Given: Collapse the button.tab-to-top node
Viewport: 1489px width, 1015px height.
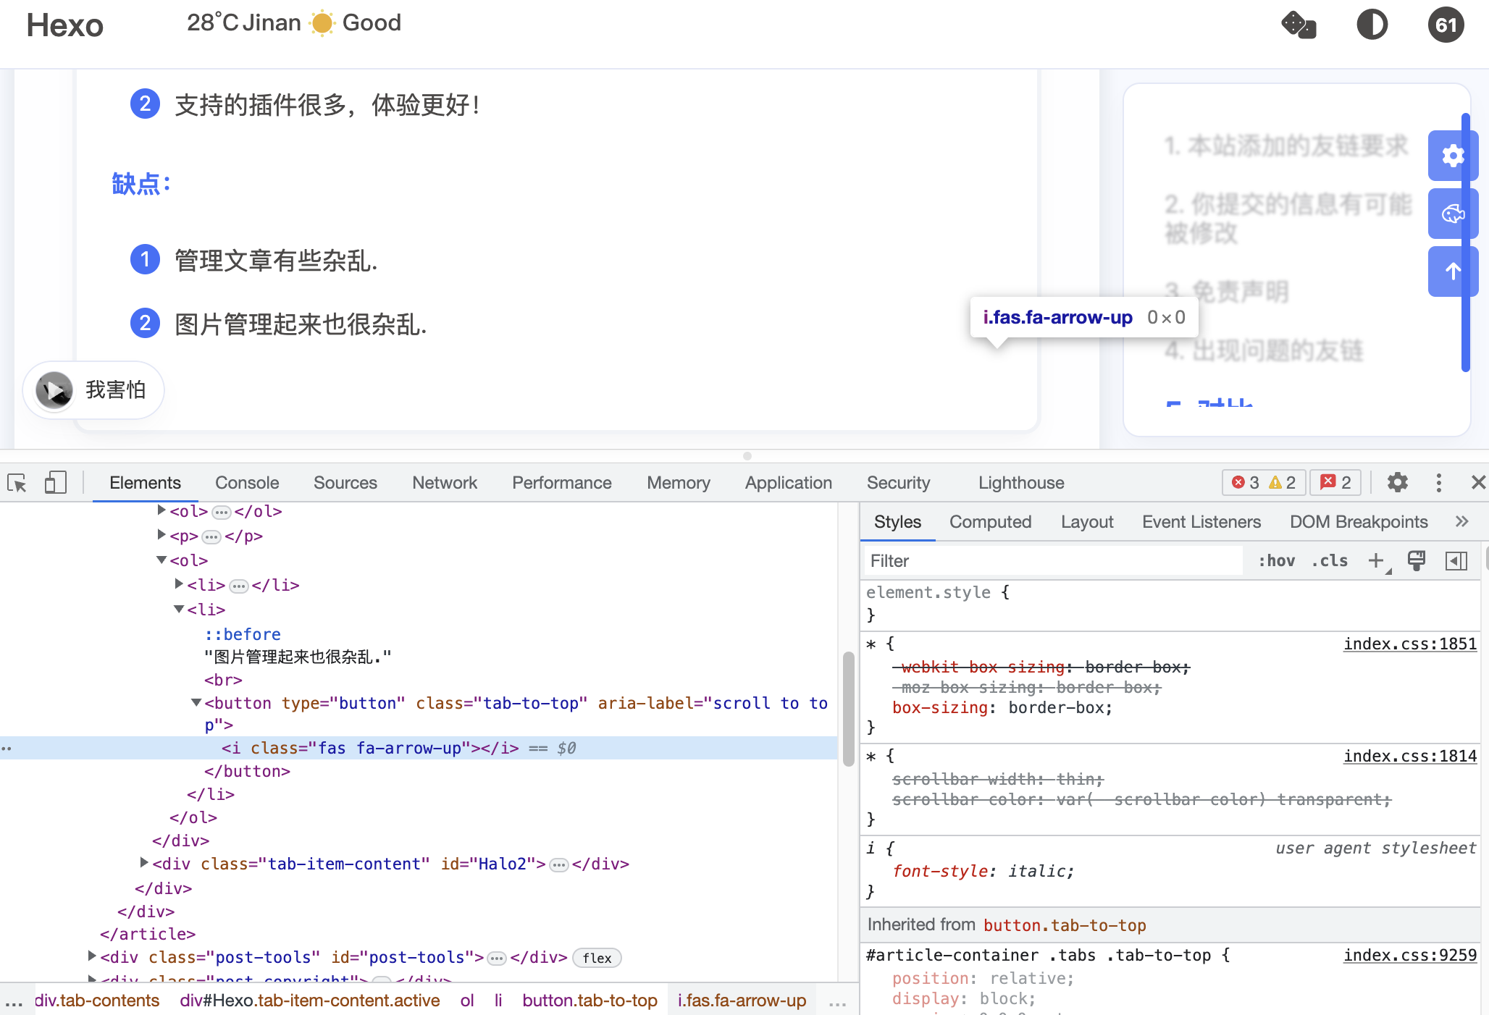Looking at the screenshot, I should (196, 702).
